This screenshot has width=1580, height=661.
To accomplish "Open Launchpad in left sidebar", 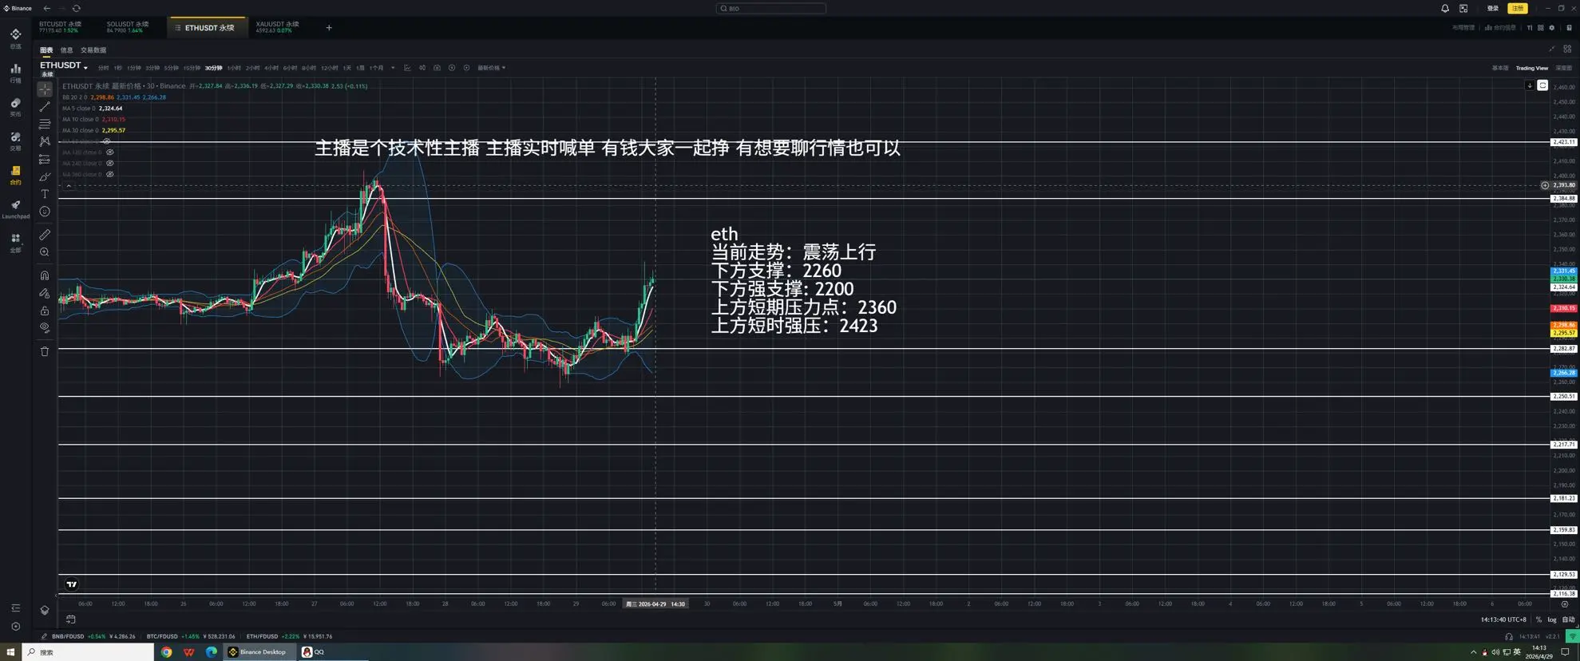I will pyautogui.click(x=15, y=209).
